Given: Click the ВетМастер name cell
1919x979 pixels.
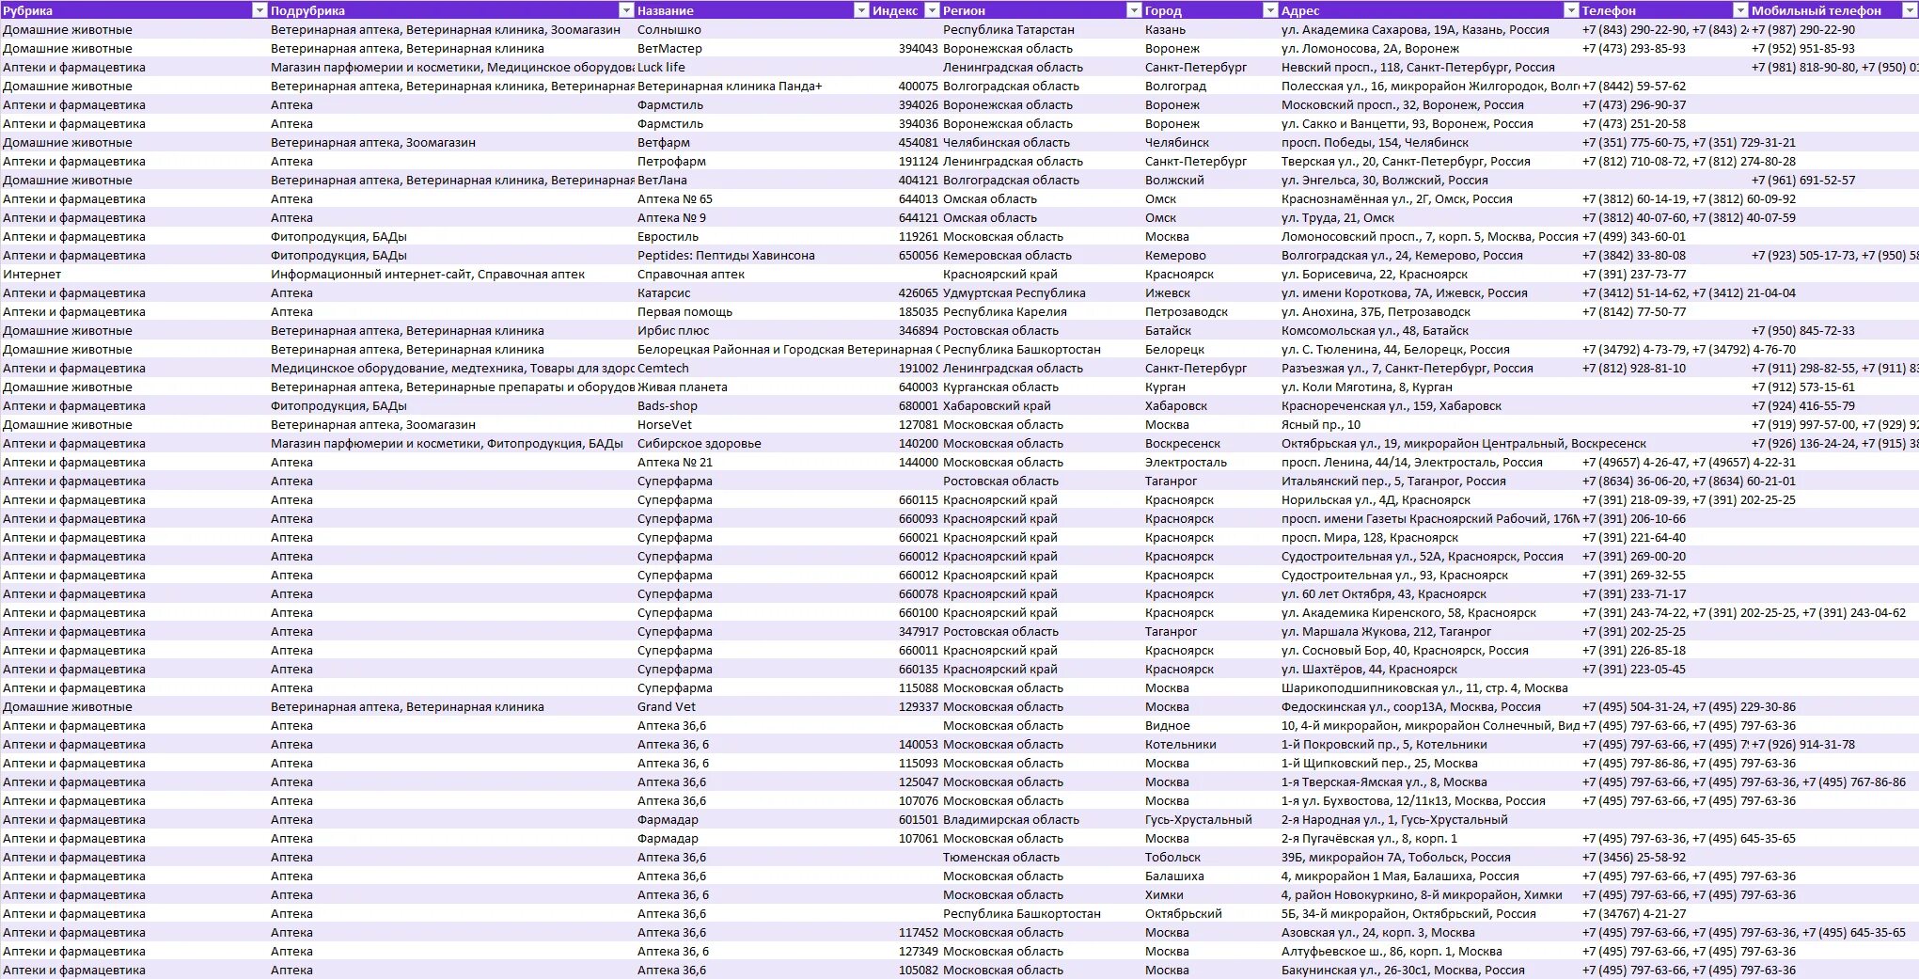Looking at the screenshot, I should (x=752, y=48).
